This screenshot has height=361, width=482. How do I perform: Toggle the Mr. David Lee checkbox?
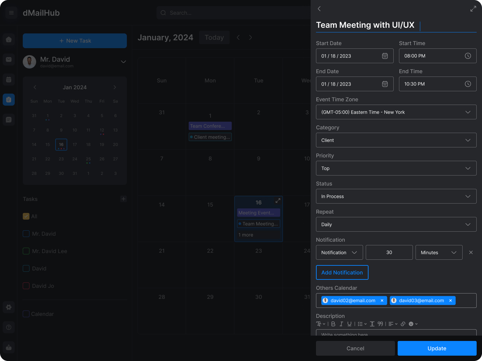[x=26, y=251]
